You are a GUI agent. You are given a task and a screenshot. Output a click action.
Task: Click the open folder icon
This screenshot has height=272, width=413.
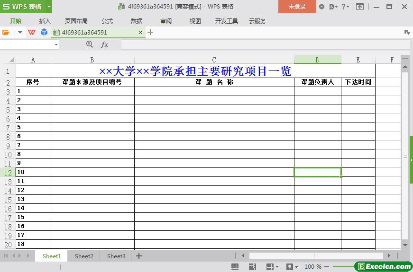6,33
